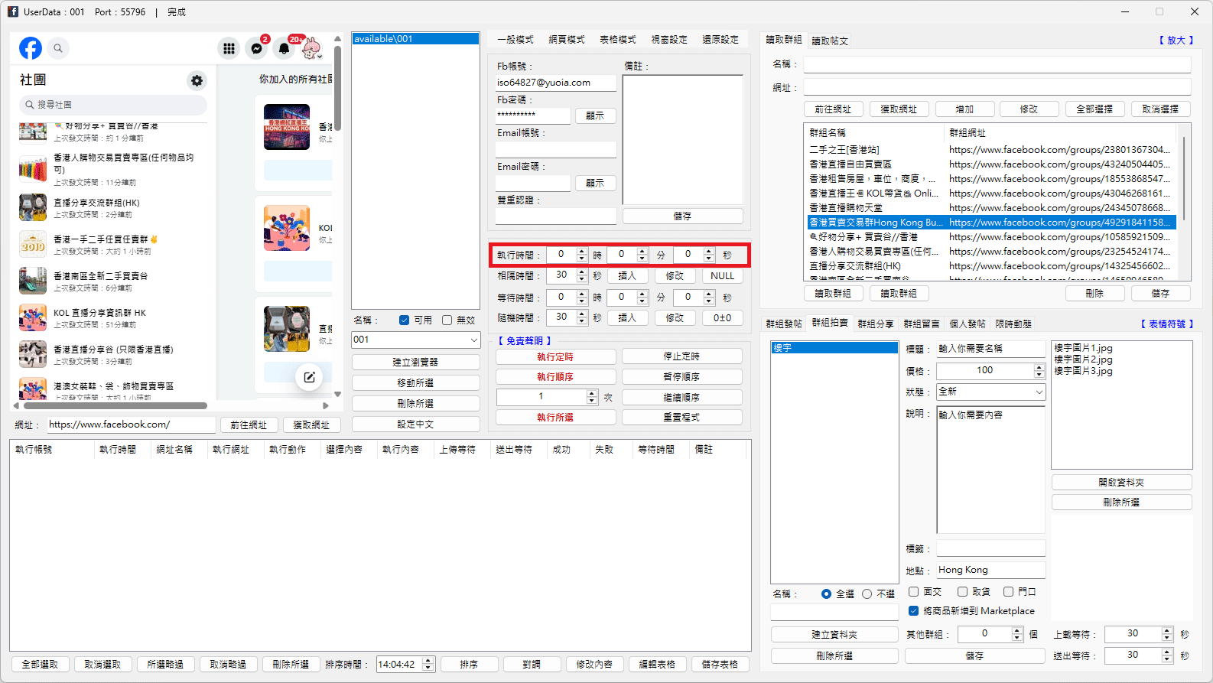
Task: Select the 二手之王[香港站] group row
Action: (x=991, y=150)
